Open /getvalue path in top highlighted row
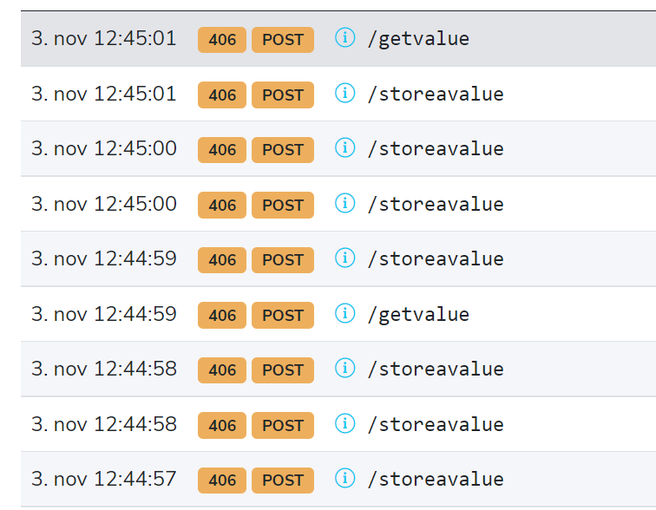Screen dimensions: 656x510 pos(418,39)
